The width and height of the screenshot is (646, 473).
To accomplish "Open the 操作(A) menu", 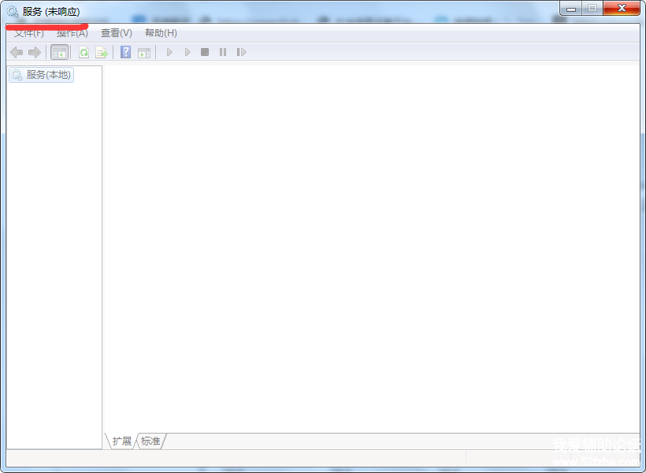I will 72,33.
